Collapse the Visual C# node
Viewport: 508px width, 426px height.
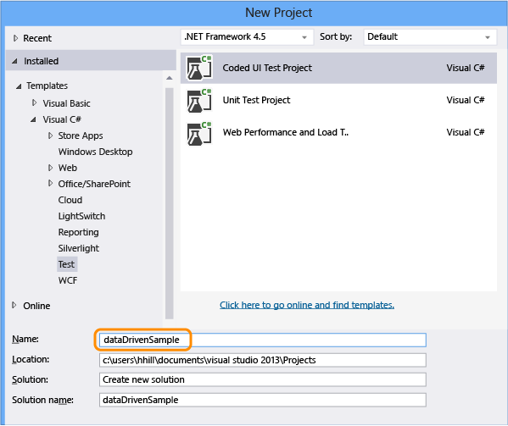pyautogui.click(x=33, y=119)
